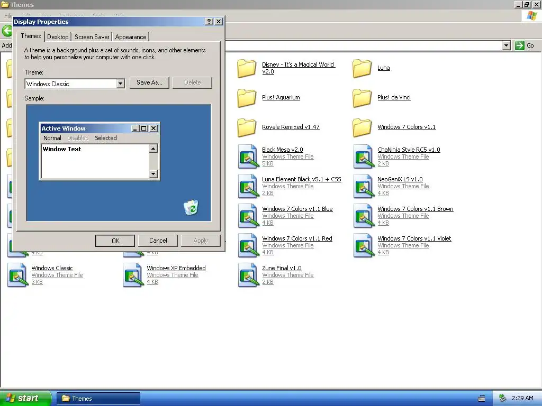Close the Display Properties dialog
542x406 pixels.
pos(219,21)
